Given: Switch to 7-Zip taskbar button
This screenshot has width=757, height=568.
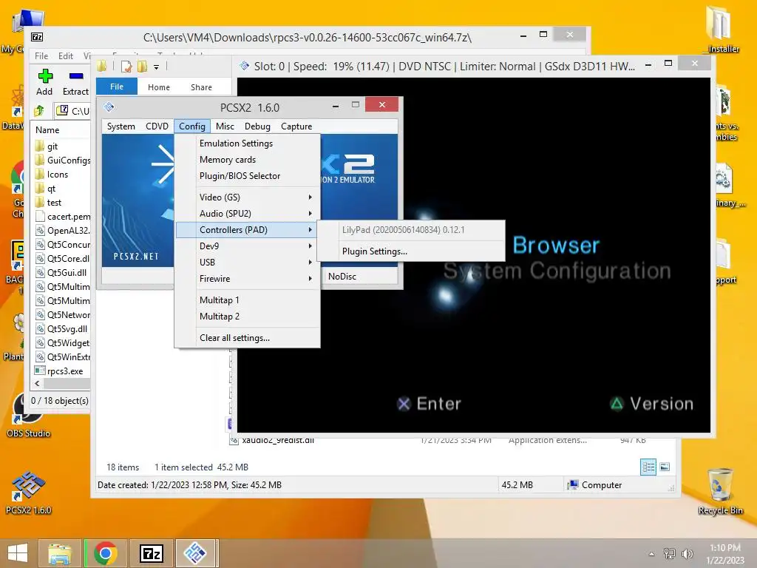Looking at the screenshot, I should (151, 553).
